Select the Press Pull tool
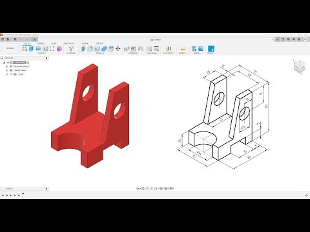This screenshot has width=310, height=232. 83,49
